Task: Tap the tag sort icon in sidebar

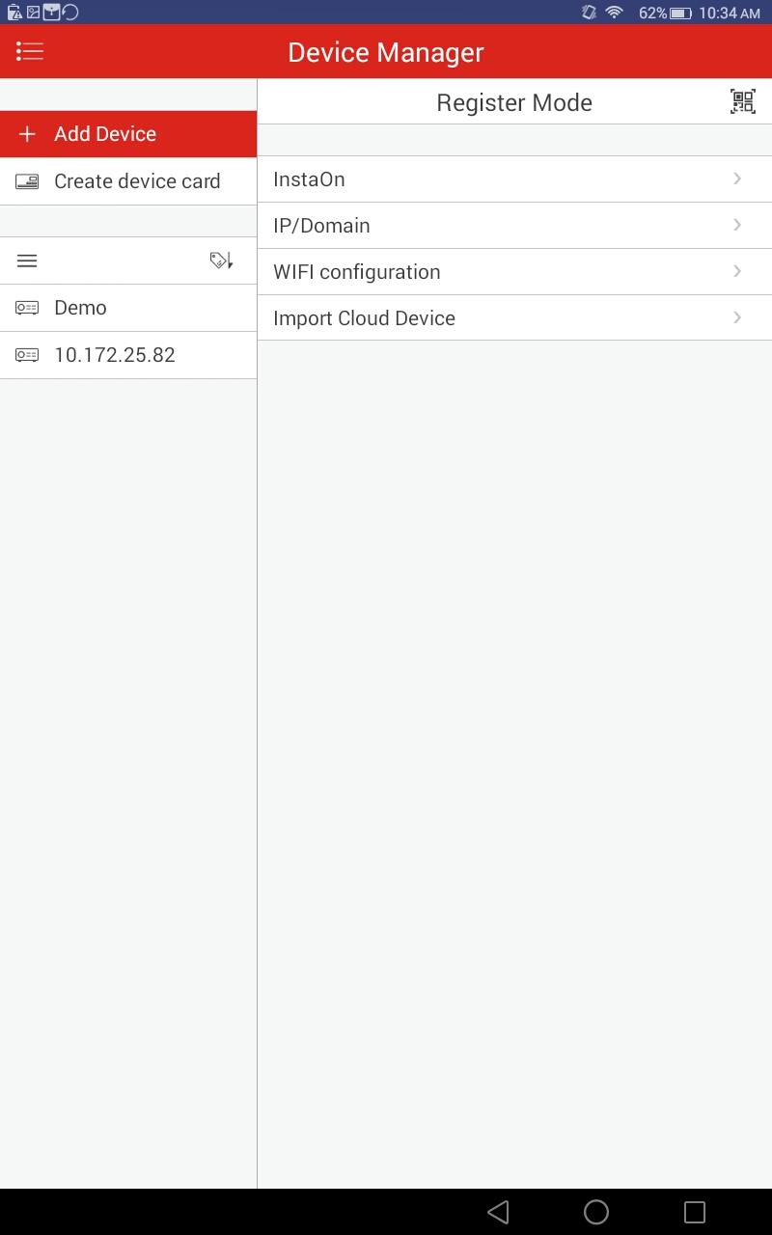Action: coord(222,261)
